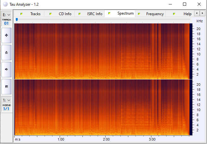Screen dimensions: 207x144
Task: Click the blue position slider handle
Action: pos(17,20)
